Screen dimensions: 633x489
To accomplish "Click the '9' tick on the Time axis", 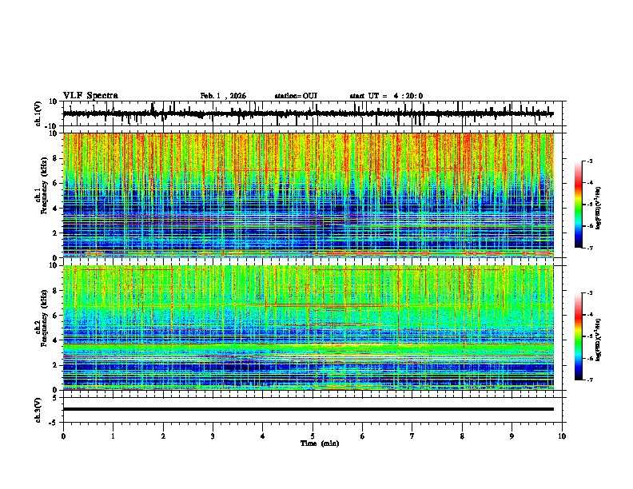I will (x=512, y=436).
